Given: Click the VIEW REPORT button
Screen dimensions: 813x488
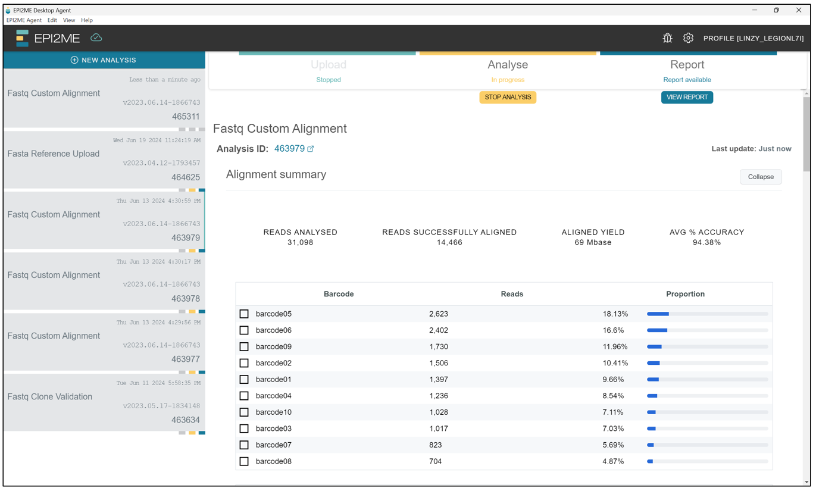Looking at the screenshot, I should [x=687, y=97].
